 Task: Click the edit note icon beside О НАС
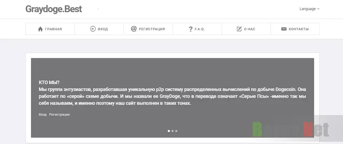point(239,29)
